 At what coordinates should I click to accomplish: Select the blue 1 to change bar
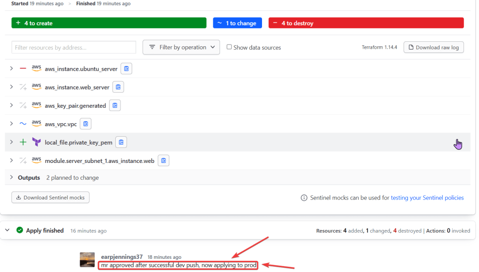pos(238,23)
